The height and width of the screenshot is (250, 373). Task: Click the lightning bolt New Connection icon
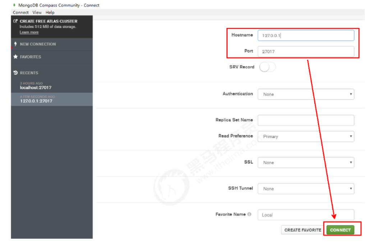[x=15, y=44]
